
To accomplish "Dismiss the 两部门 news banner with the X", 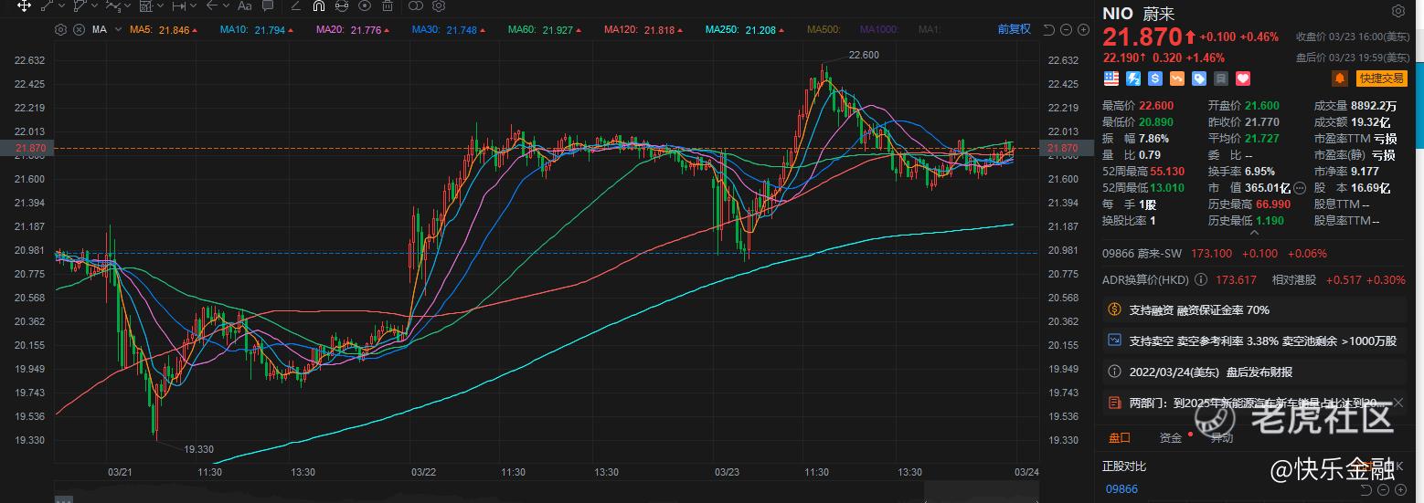I will tap(1399, 403).
